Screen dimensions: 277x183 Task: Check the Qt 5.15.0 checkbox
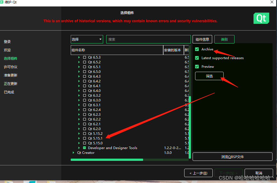tap(85, 143)
